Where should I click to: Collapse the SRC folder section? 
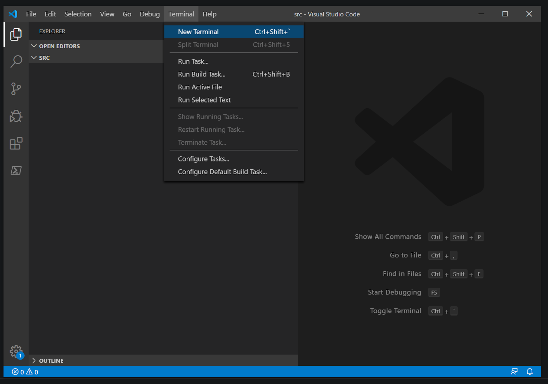click(x=44, y=58)
